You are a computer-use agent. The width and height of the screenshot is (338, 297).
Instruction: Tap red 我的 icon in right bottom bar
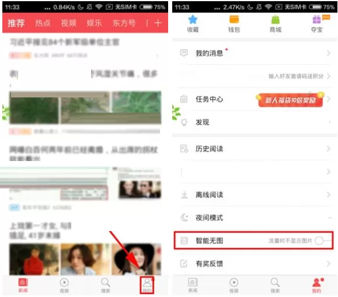tap(317, 282)
